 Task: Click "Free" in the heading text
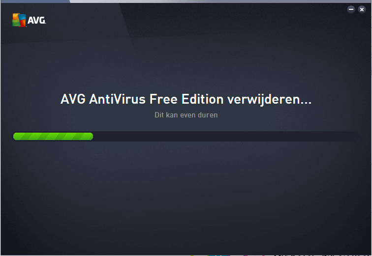tap(163, 99)
